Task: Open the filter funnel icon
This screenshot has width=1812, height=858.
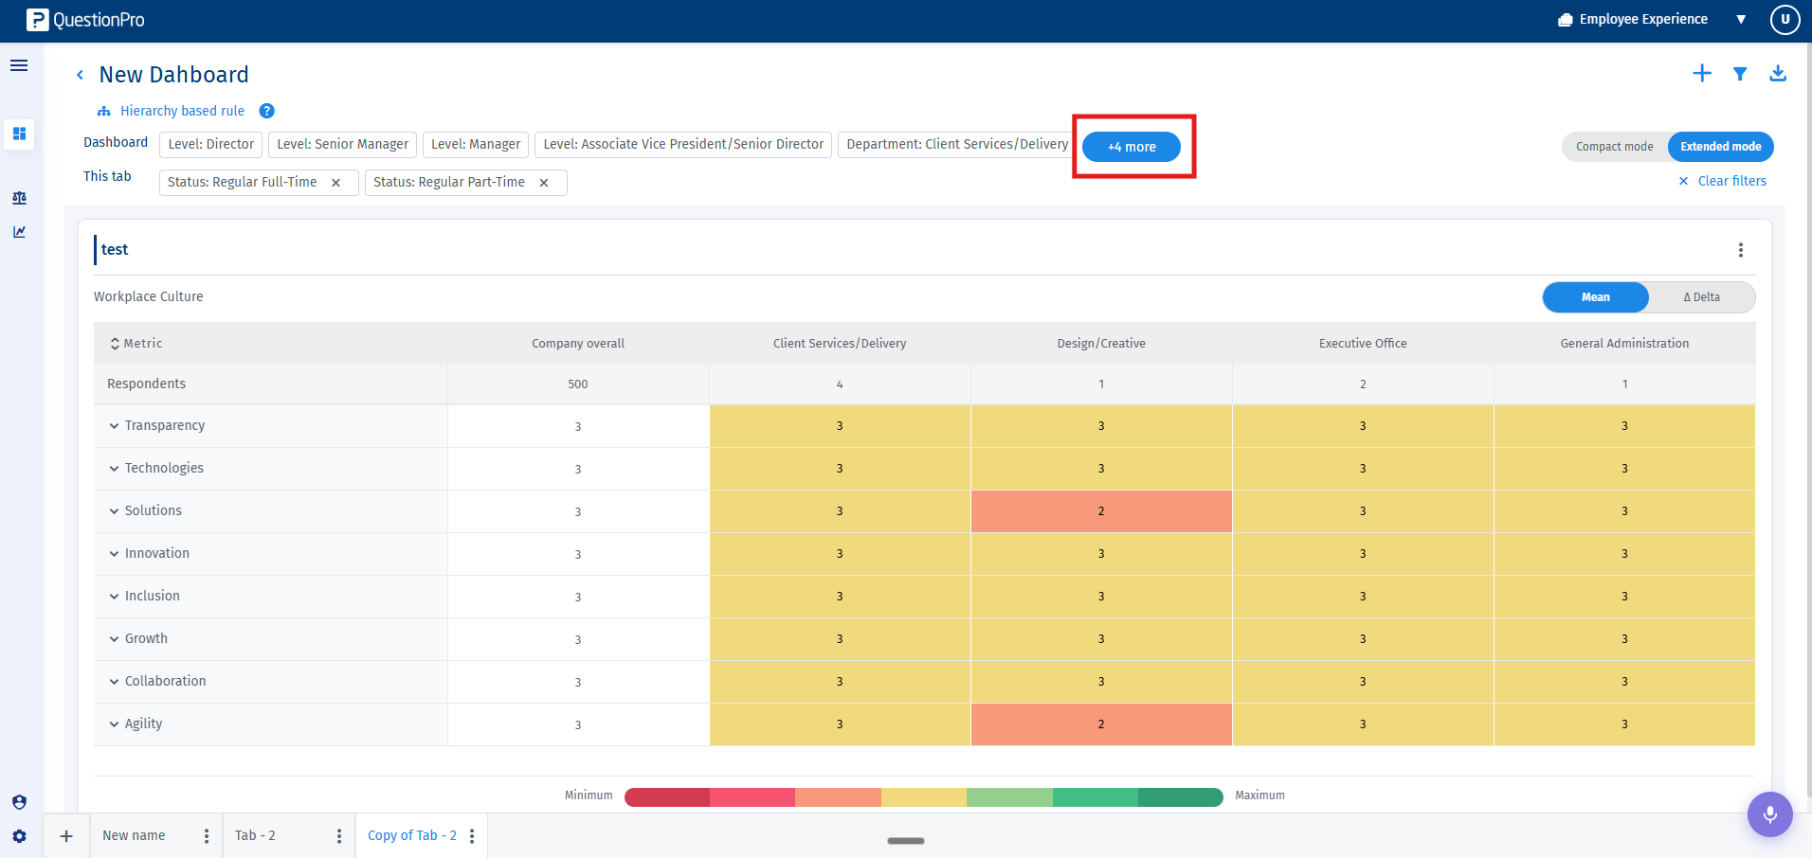Action: [x=1740, y=74]
